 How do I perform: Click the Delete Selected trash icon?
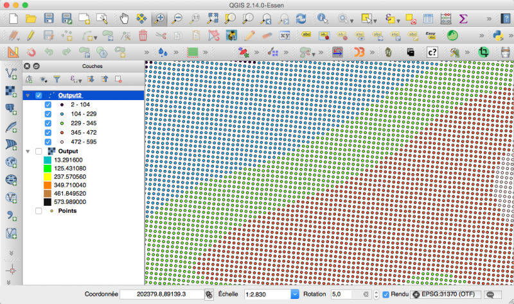coord(143,35)
